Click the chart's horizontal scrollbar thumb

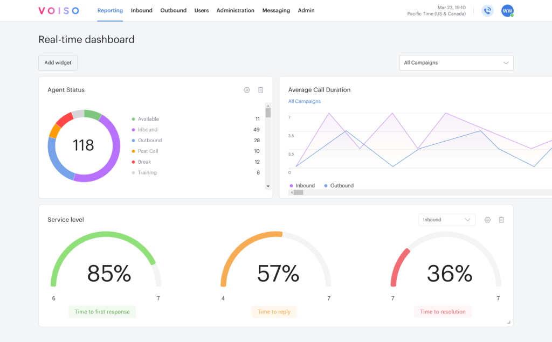pyautogui.click(x=299, y=192)
